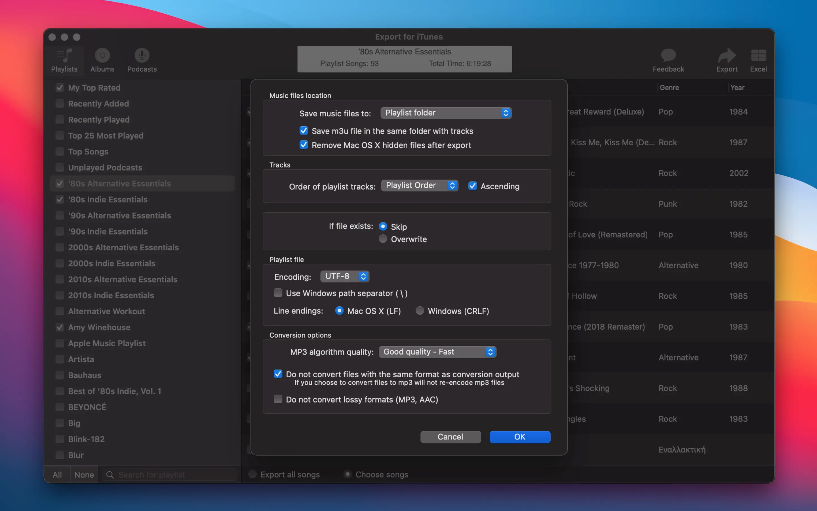Open the Encoding UTF-8 dropdown
Image resolution: width=817 pixels, height=511 pixels.
[344, 277]
